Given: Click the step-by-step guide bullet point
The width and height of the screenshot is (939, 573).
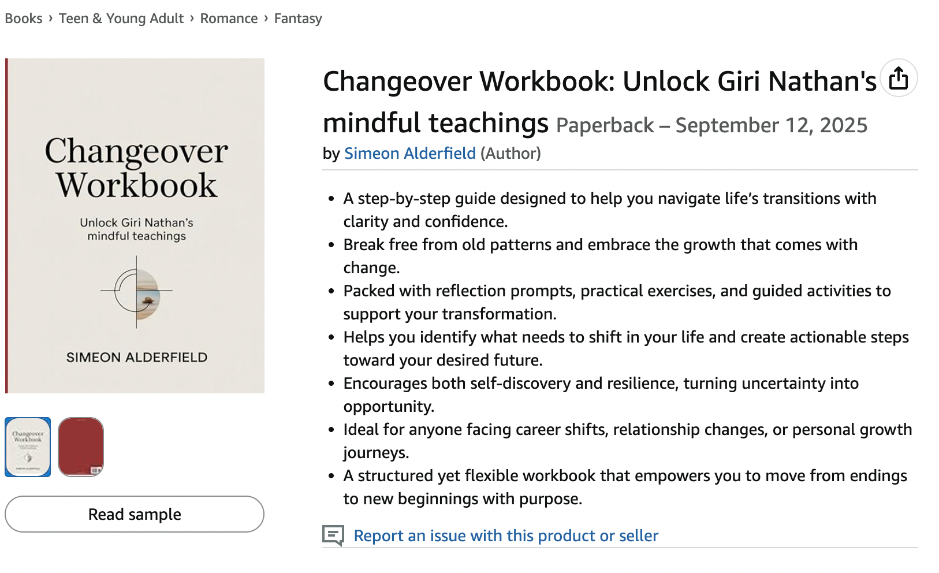Looking at the screenshot, I should tap(609, 210).
